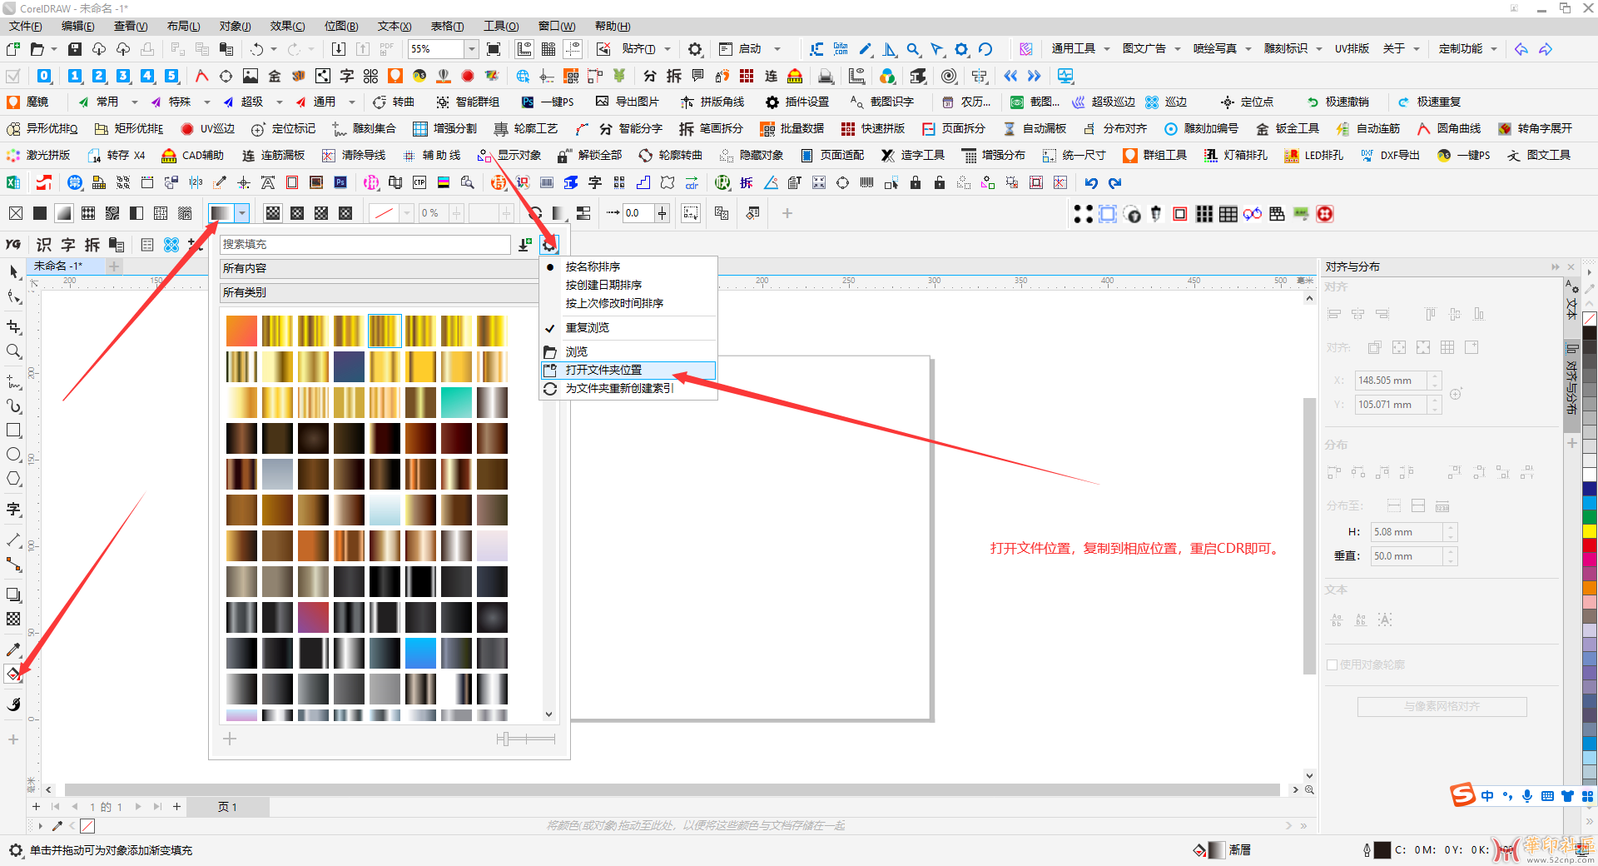Click the Options gear in standard toolbar
This screenshot has height=866, width=1598.
pyautogui.click(x=695, y=49)
